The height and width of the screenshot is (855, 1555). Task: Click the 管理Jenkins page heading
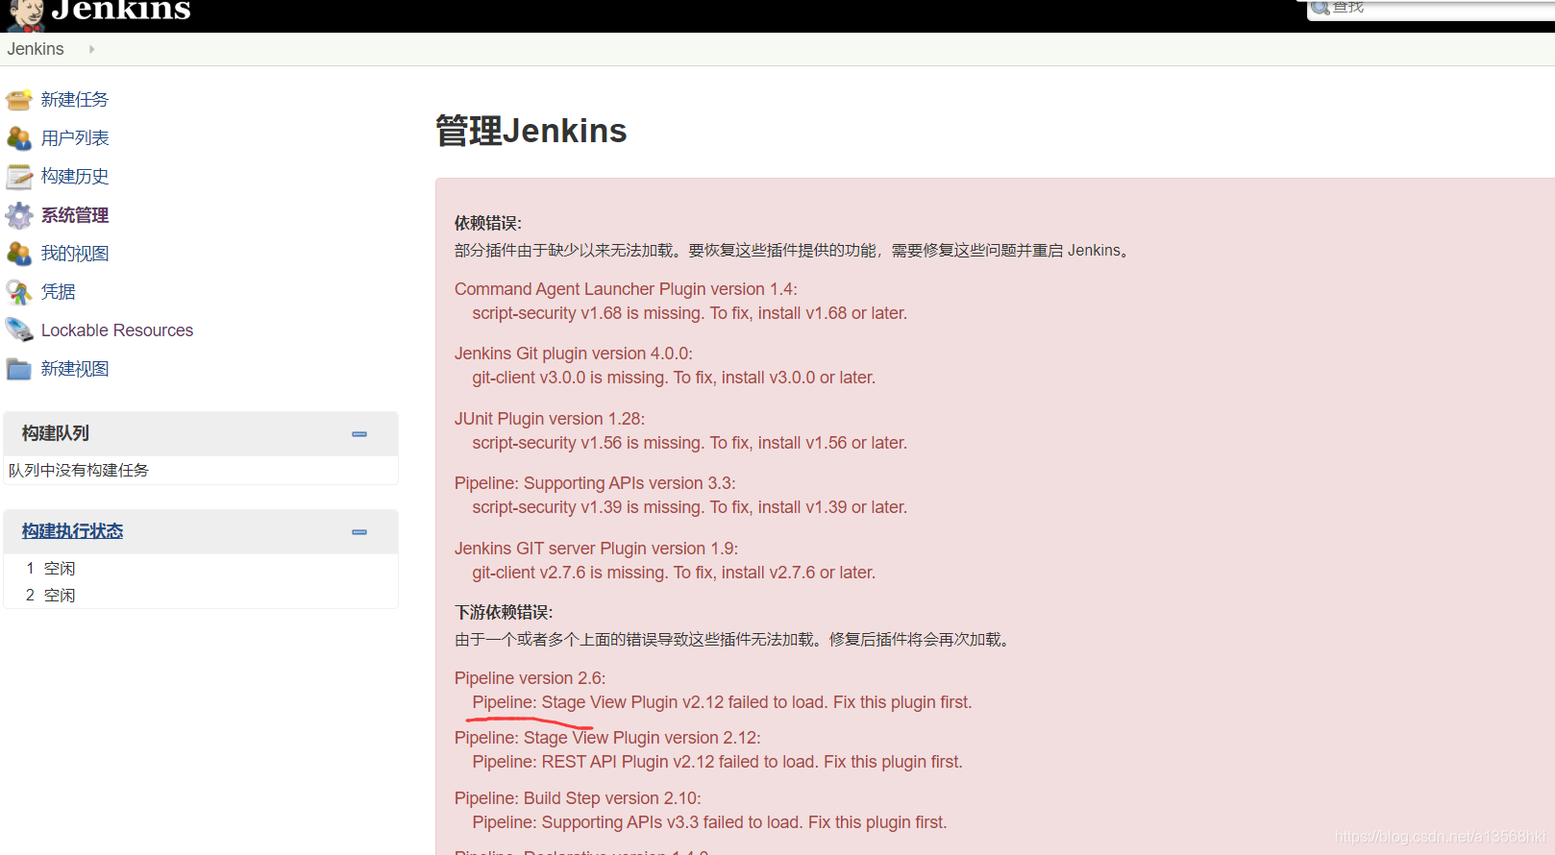pos(531,131)
